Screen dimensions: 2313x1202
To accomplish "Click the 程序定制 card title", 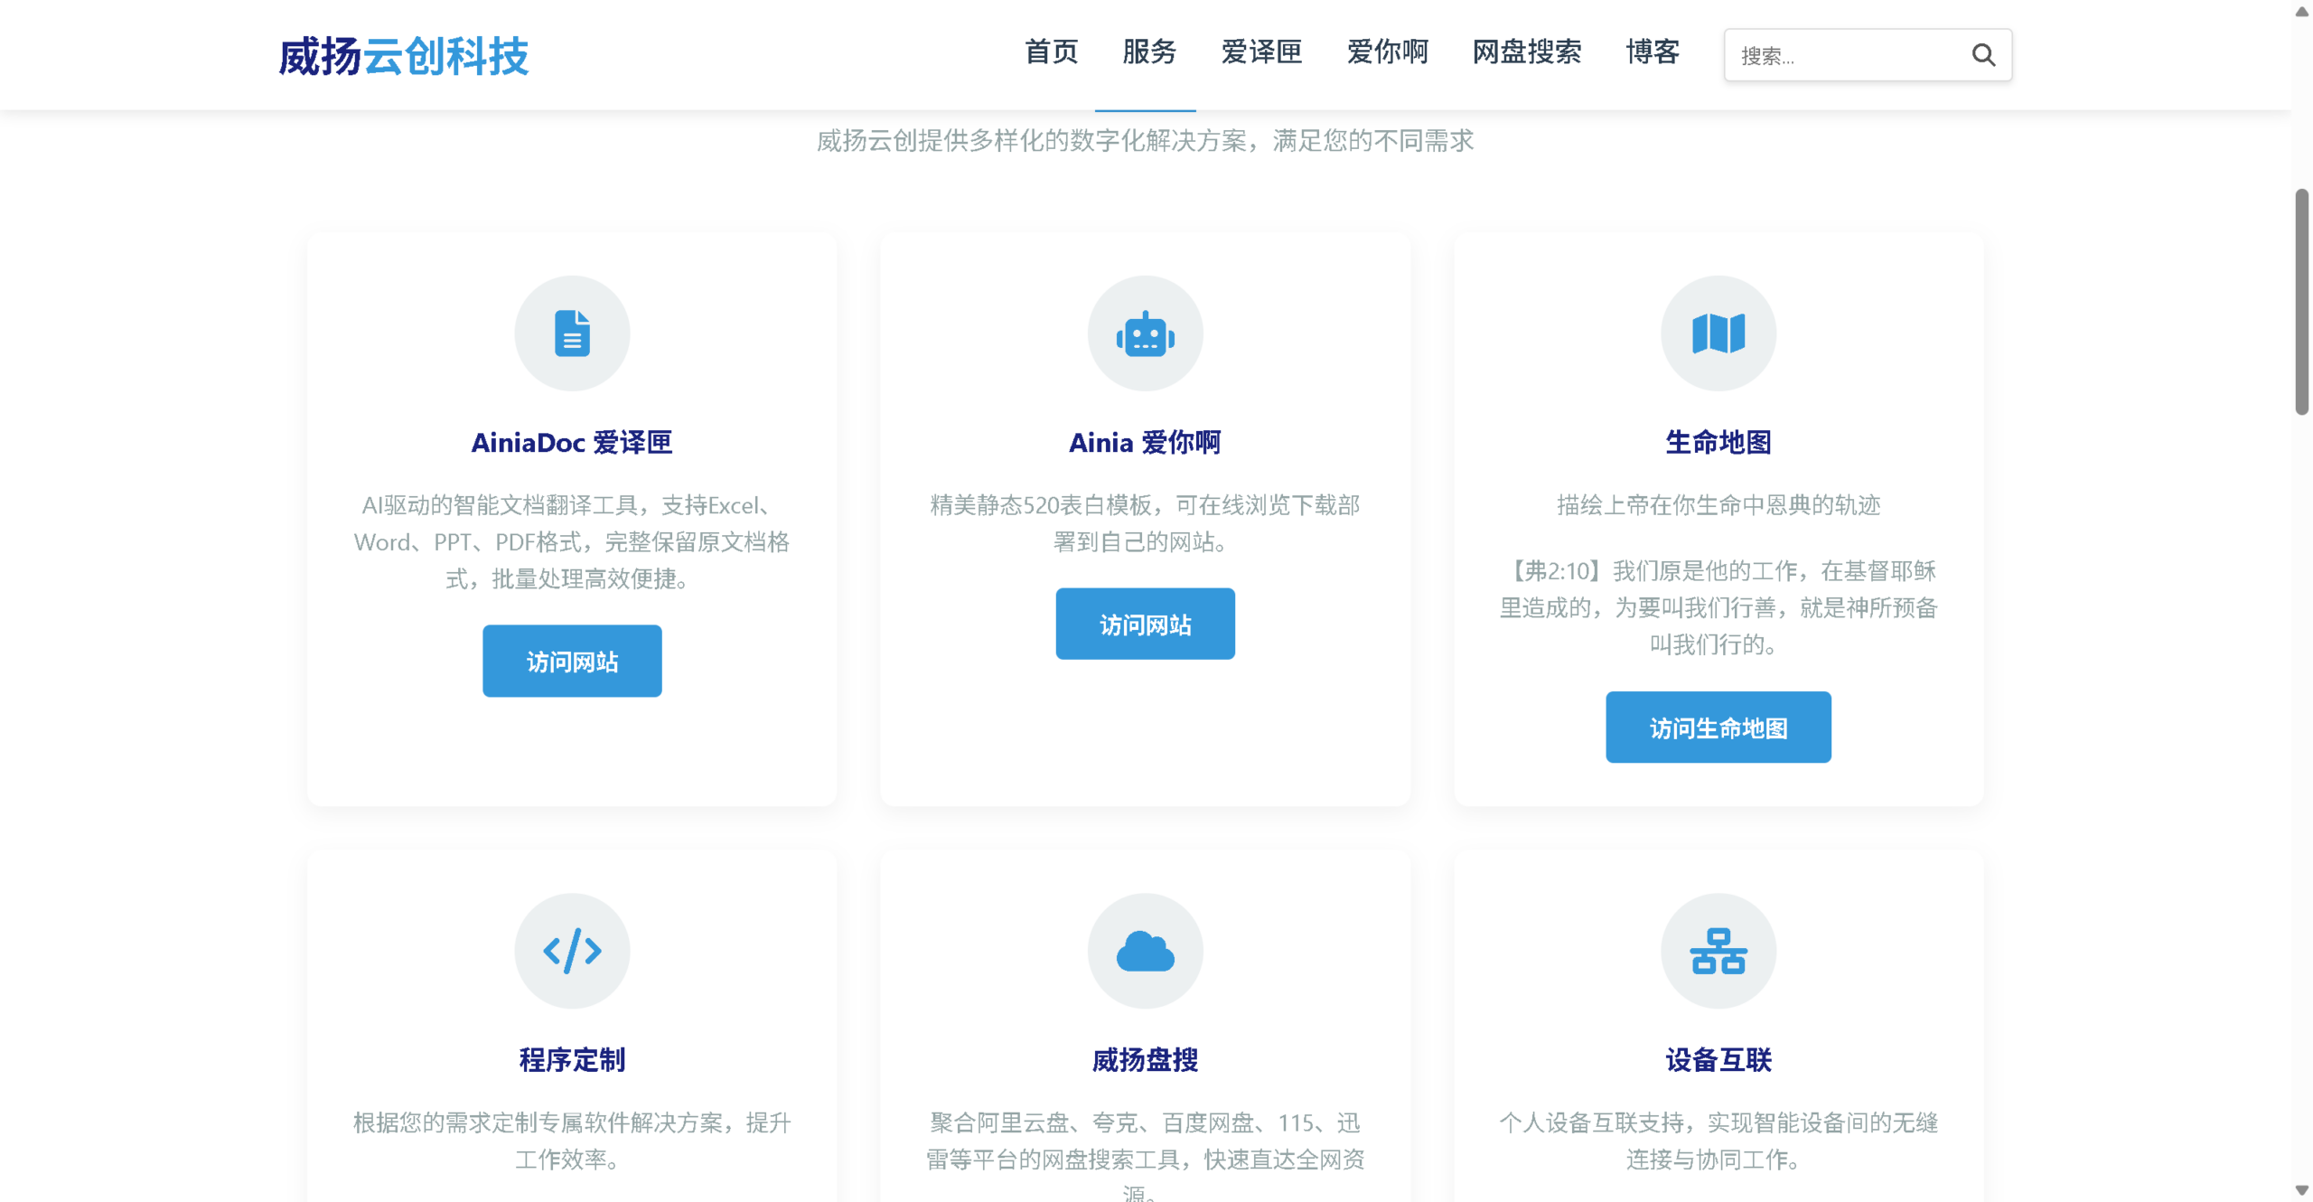I will click(572, 1059).
